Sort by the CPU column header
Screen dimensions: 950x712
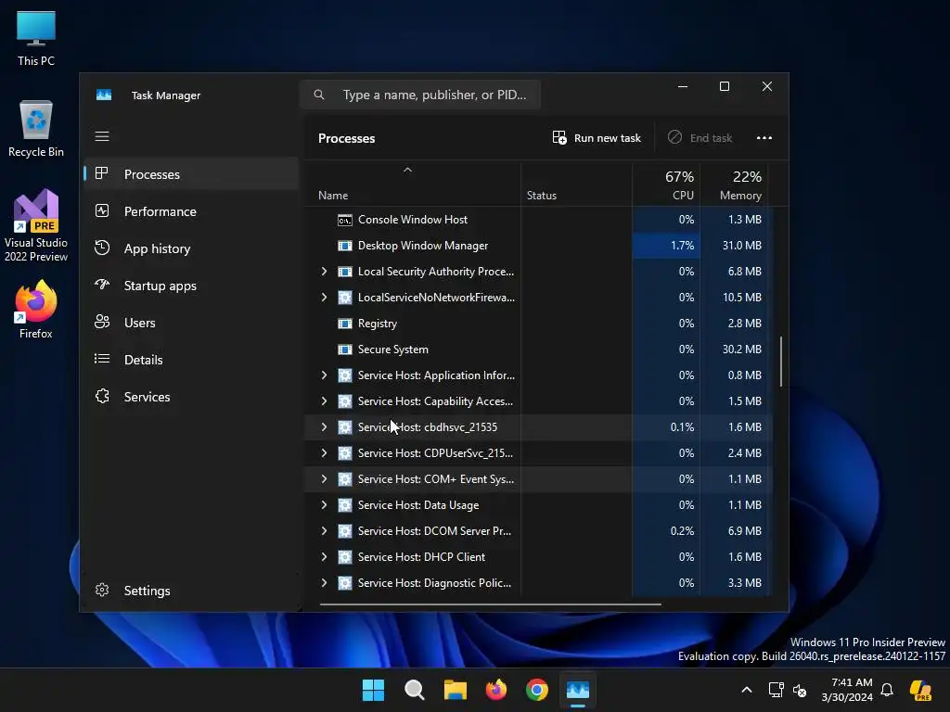click(x=666, y=185)
